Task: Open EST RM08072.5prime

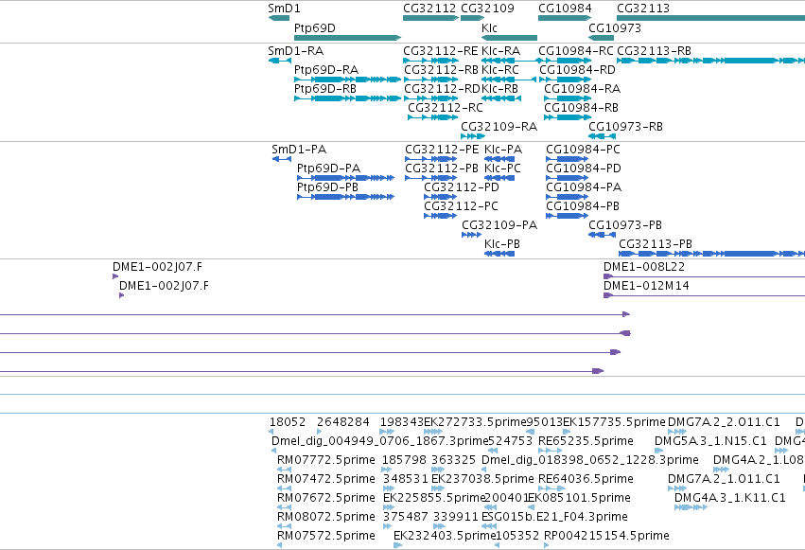Action: [x=285, y=526]
